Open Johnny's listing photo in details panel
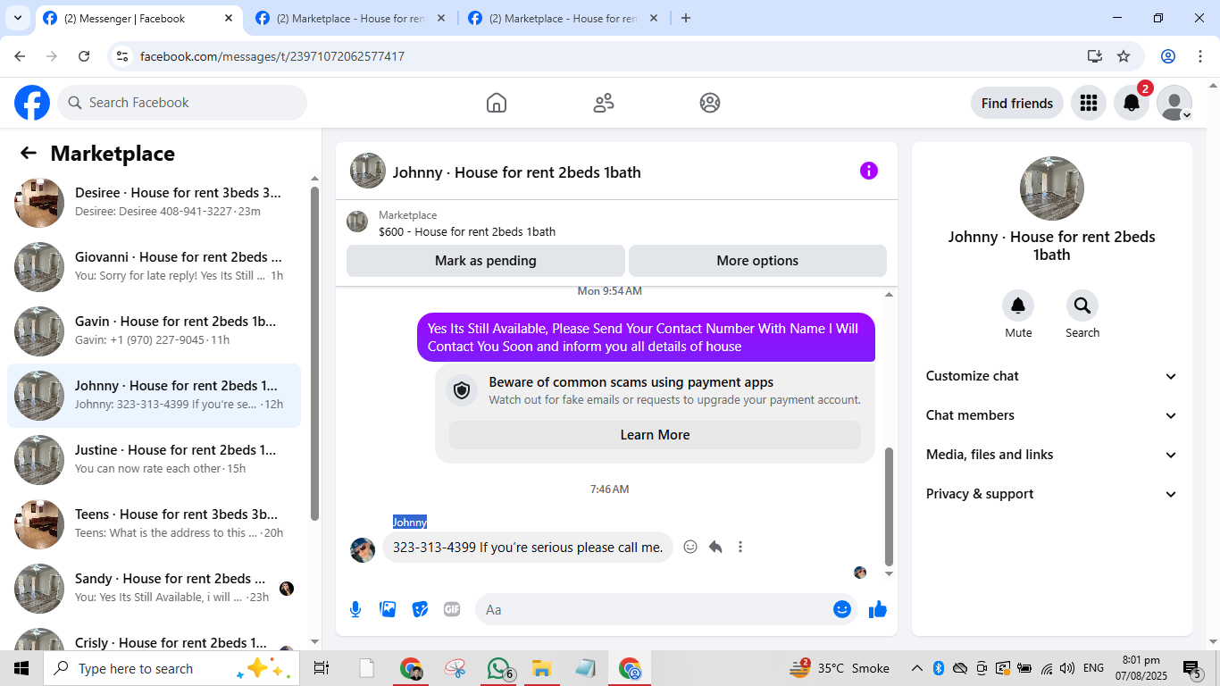The width and height of the screenshot is (1220, 686). (1052, 188)
